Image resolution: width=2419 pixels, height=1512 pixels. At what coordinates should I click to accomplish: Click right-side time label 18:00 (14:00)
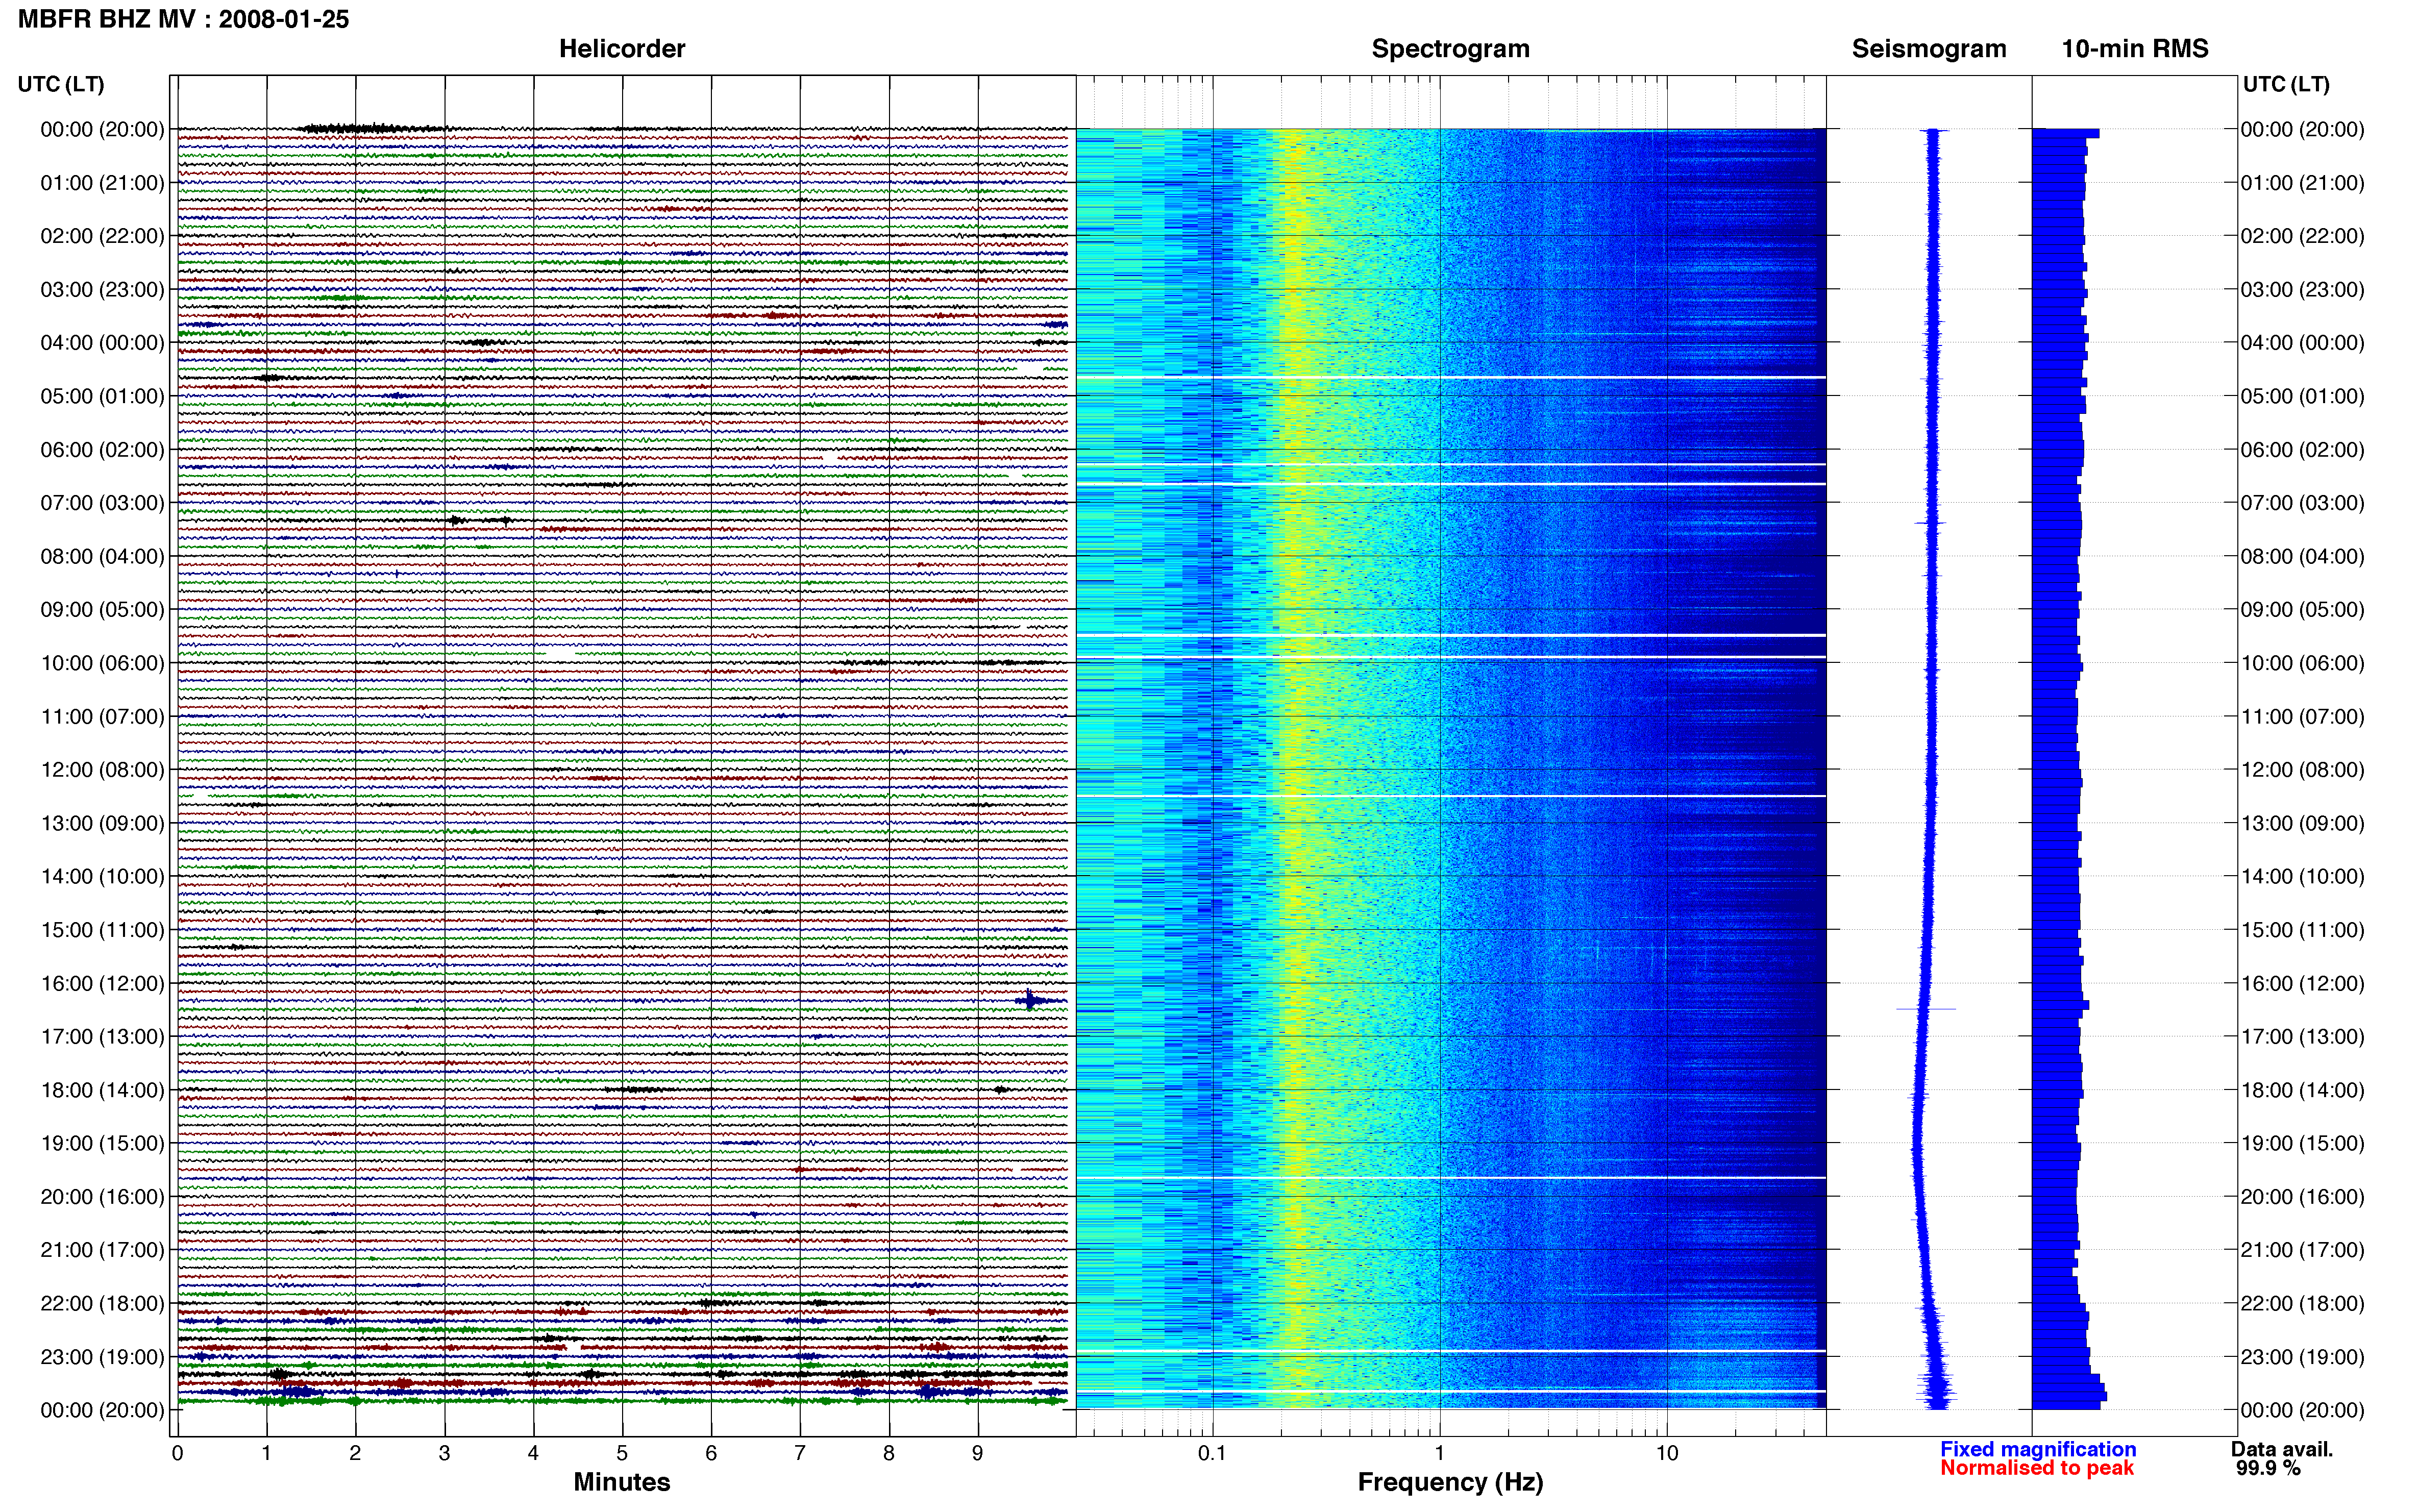[x=2302, y=1090]
